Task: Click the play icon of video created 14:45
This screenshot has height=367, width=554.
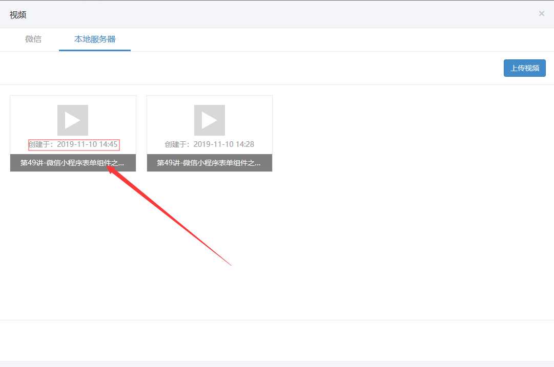Action: pos(72,120)
